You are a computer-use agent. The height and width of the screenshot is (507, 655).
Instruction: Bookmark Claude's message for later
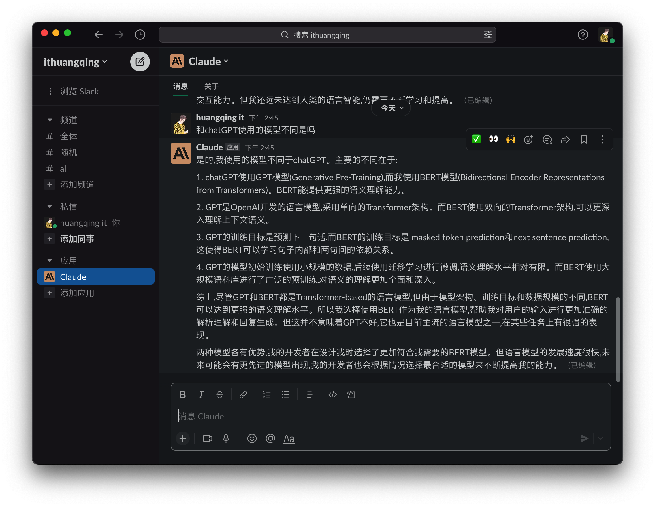[584, 139]
